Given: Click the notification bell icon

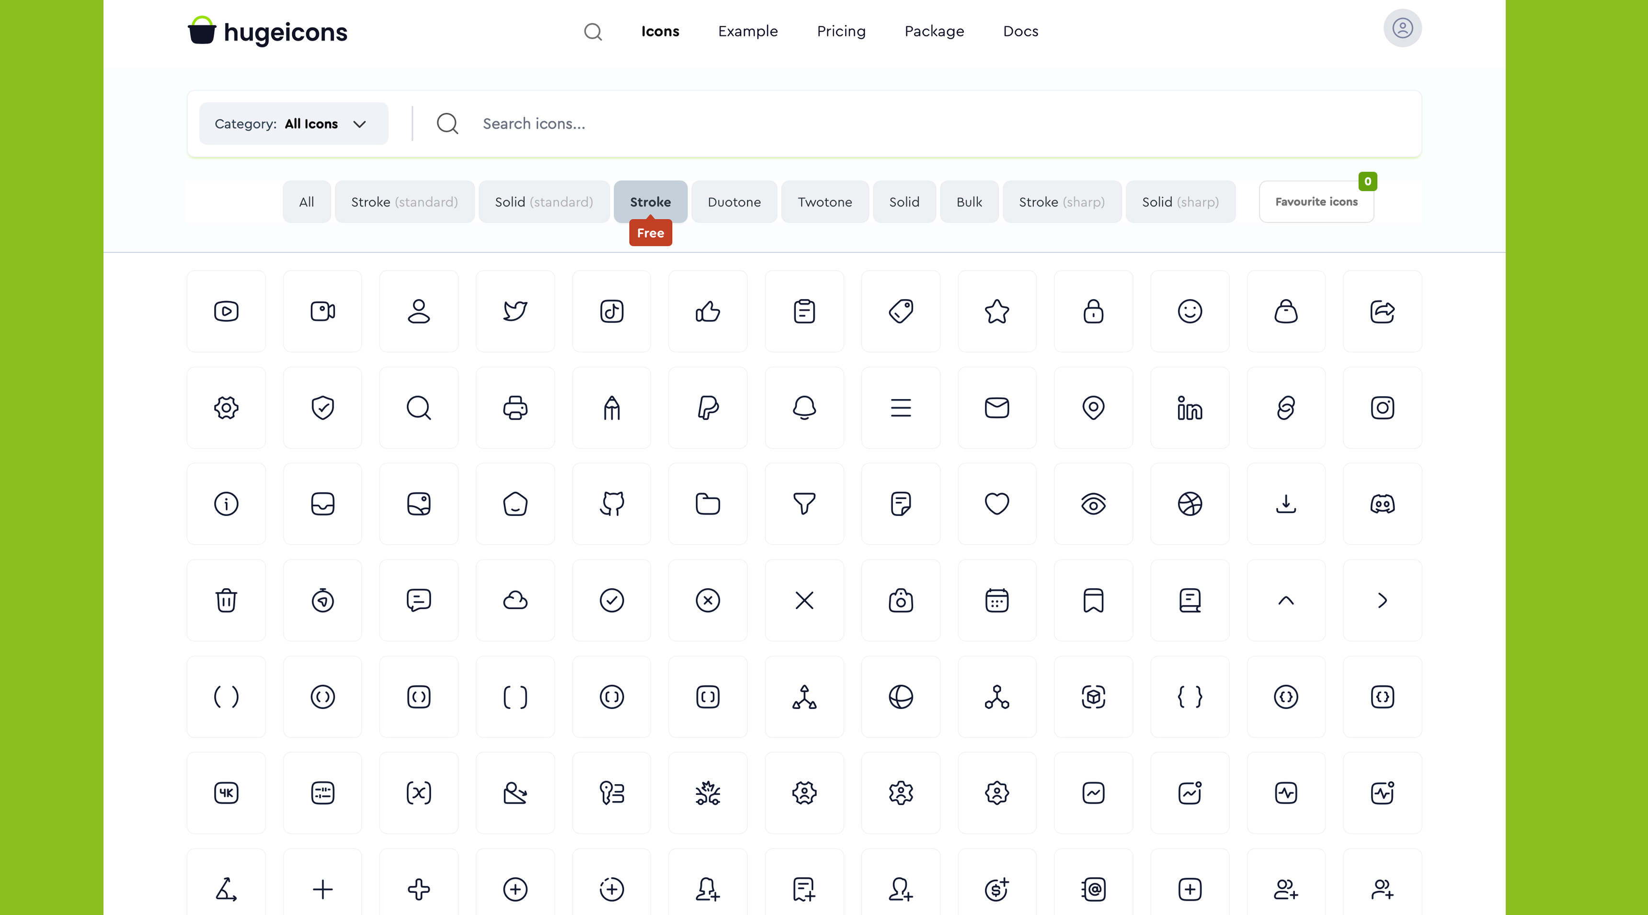Looking at the screenshot, I should coord(803,408).
